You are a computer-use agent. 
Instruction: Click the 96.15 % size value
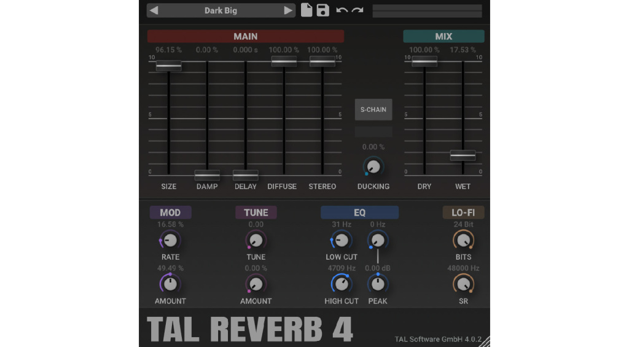pos(168,50)
